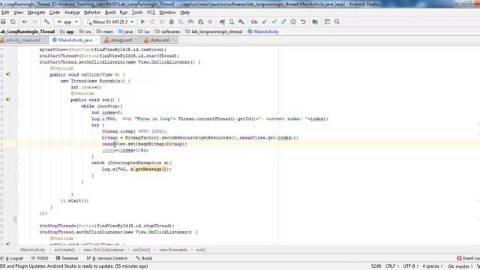Open the VCS menu
The width and height of the screenshot is (480, 270).
point(151,12)
